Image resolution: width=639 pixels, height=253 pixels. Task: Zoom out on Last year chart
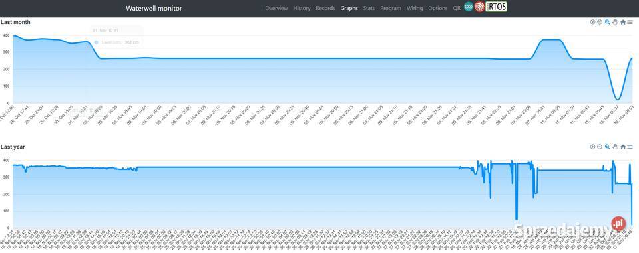tap(600, 147)
